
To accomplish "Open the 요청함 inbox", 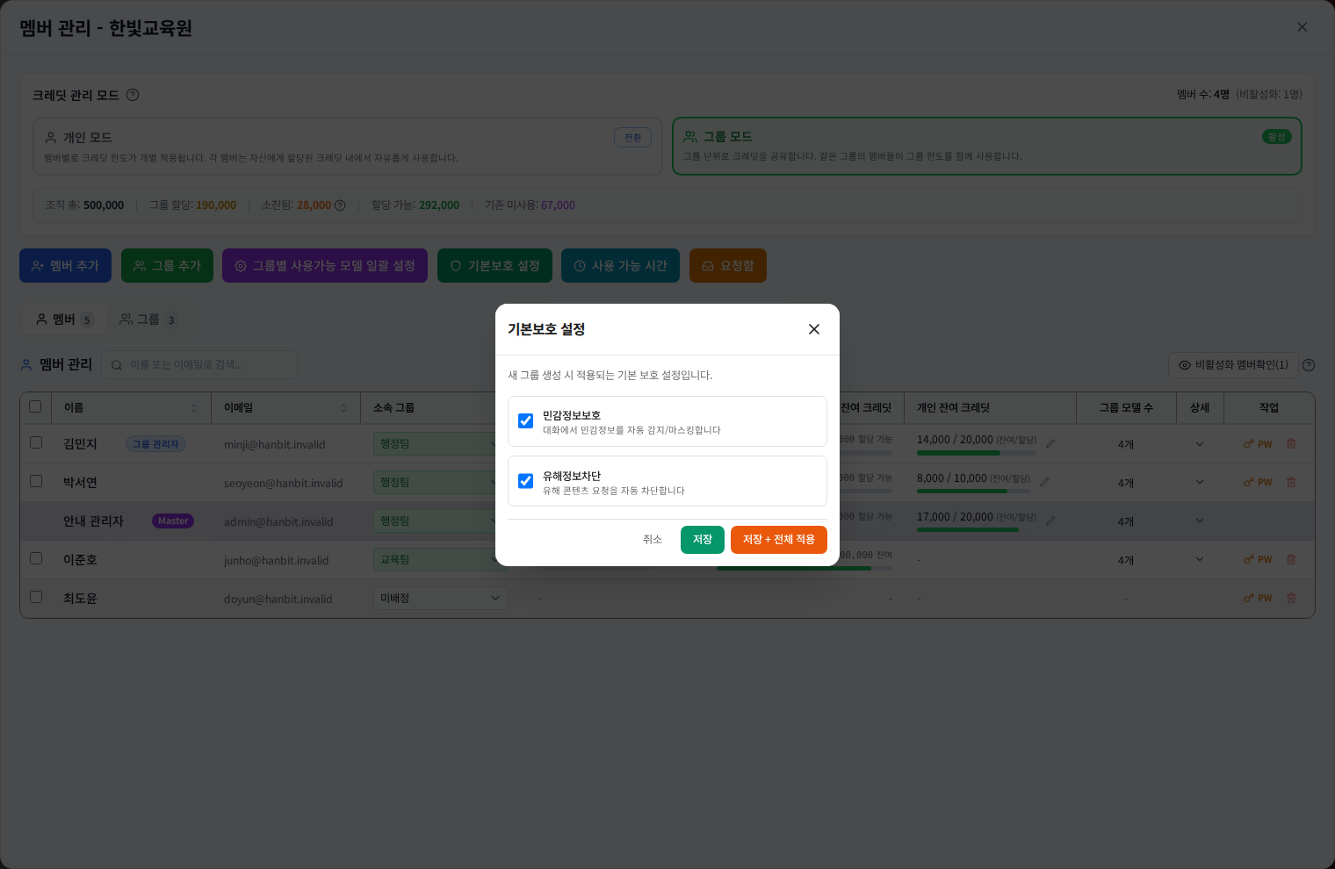I will (728, 266).
